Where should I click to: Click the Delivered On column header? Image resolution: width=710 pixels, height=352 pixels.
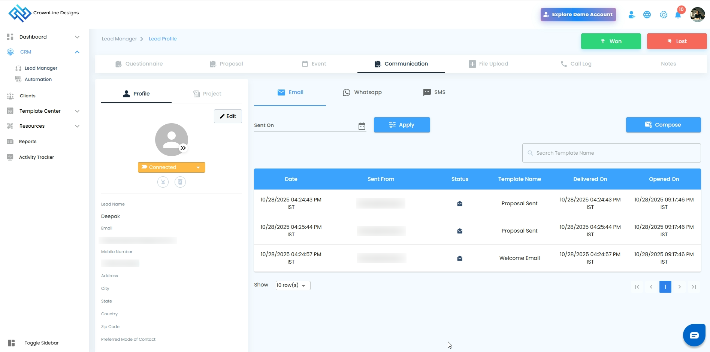tap(590, 179)
